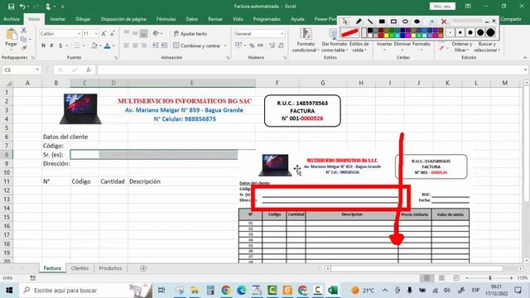Switch to the Fórmulas tab
This screenshot has width=530, height=298.
point(166,19)
